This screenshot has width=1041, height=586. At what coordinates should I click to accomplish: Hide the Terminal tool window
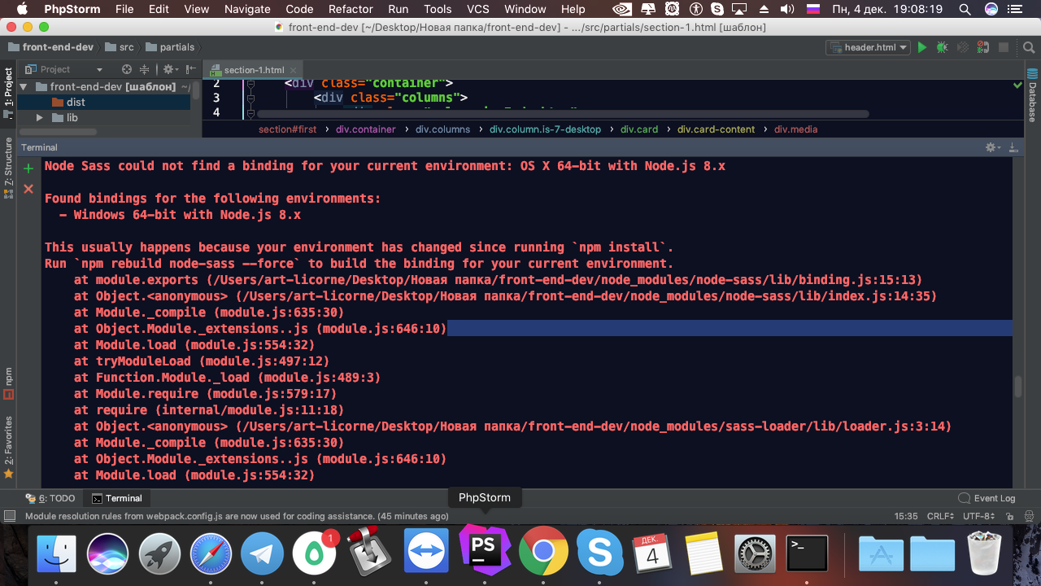(1013, 147)
